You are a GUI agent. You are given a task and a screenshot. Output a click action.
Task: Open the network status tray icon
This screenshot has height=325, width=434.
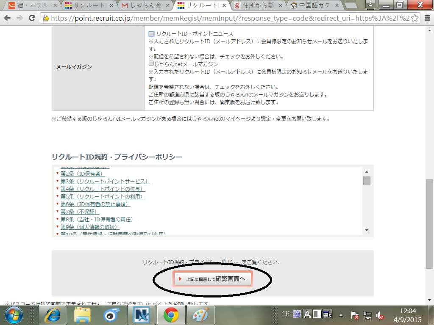[367, 315]
